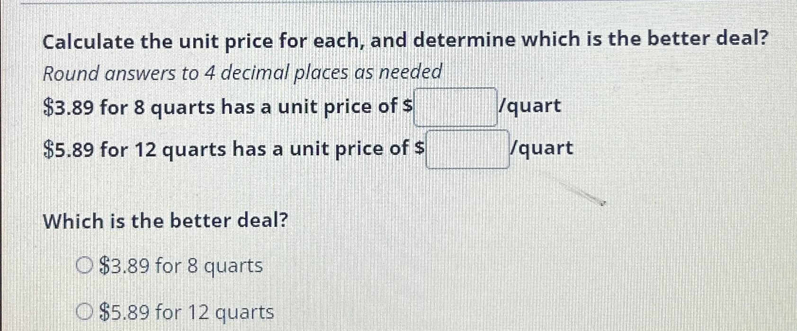This screenshot has width=797, height=331.
Task: Click the empty circle next to 8 quarts option
Action: tap(84, 266)
